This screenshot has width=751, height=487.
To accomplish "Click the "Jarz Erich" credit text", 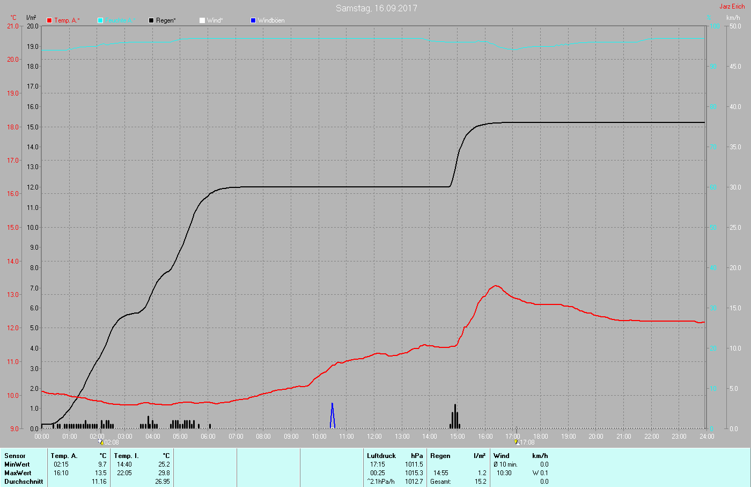I will pos(732,6).
